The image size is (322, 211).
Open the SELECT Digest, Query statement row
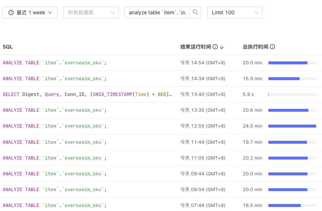coord(161,94)
